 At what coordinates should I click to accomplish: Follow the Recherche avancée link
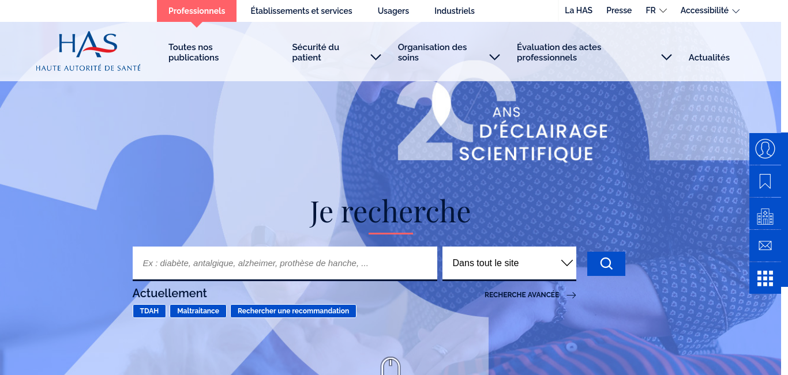coord(530,295)
